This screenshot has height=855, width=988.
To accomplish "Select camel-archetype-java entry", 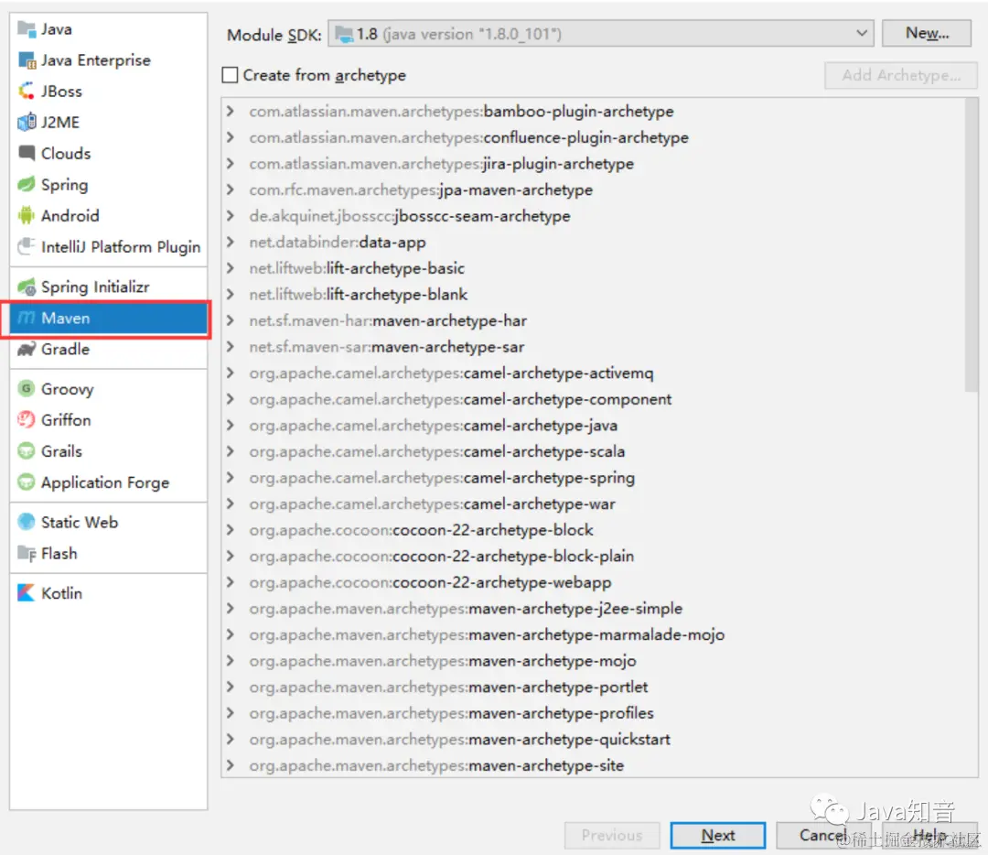I will tap(433, 426).
